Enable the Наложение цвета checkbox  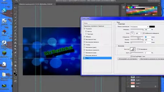84,47
